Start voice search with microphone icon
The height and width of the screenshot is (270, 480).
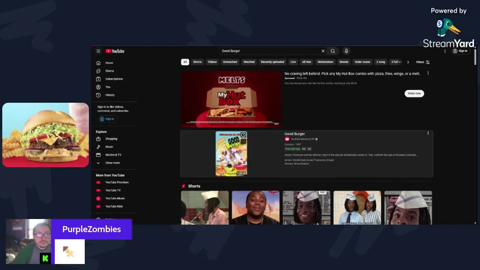pos(346,51)
